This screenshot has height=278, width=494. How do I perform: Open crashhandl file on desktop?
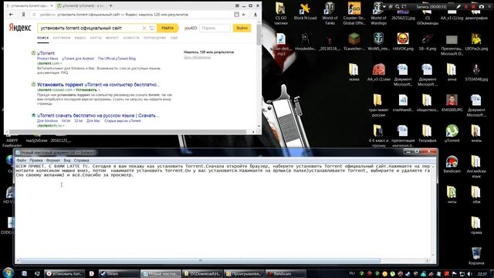(x=403, y=103)
